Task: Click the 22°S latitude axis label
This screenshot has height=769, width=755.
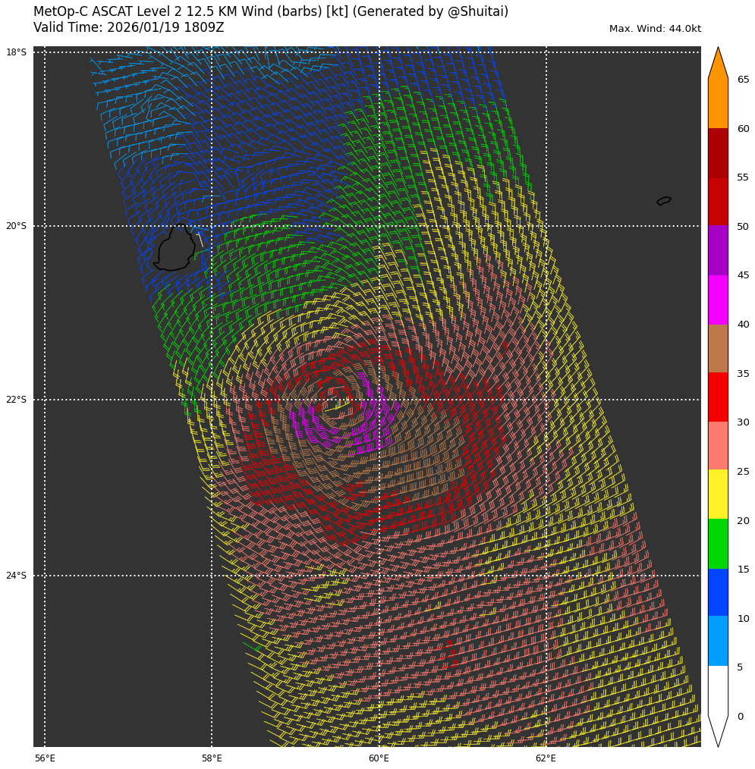Action: 16,400
